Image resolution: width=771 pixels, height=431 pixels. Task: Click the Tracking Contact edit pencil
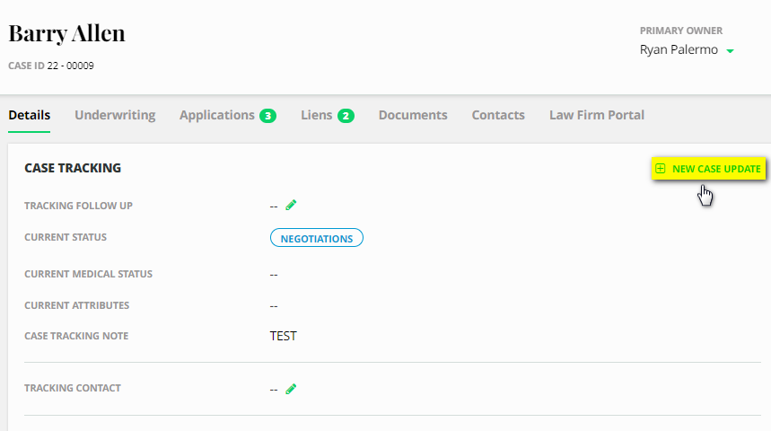tap(291, 389)
